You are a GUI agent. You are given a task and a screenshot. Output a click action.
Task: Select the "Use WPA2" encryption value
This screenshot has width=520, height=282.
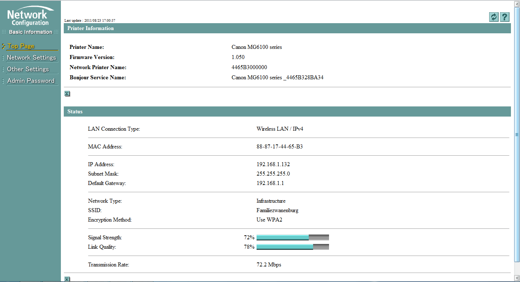(x=269, y=220)
